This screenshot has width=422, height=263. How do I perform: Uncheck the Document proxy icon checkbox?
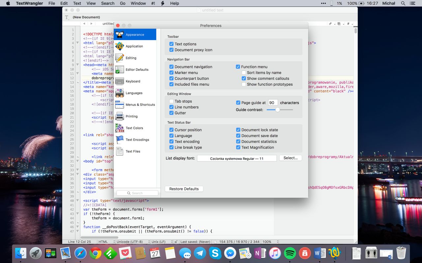pos(171,50)
